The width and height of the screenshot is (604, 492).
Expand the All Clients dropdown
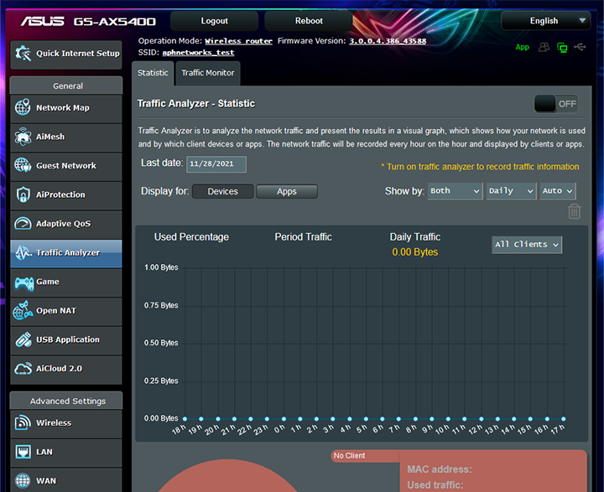pyautogui.click(x=526, y=245)
